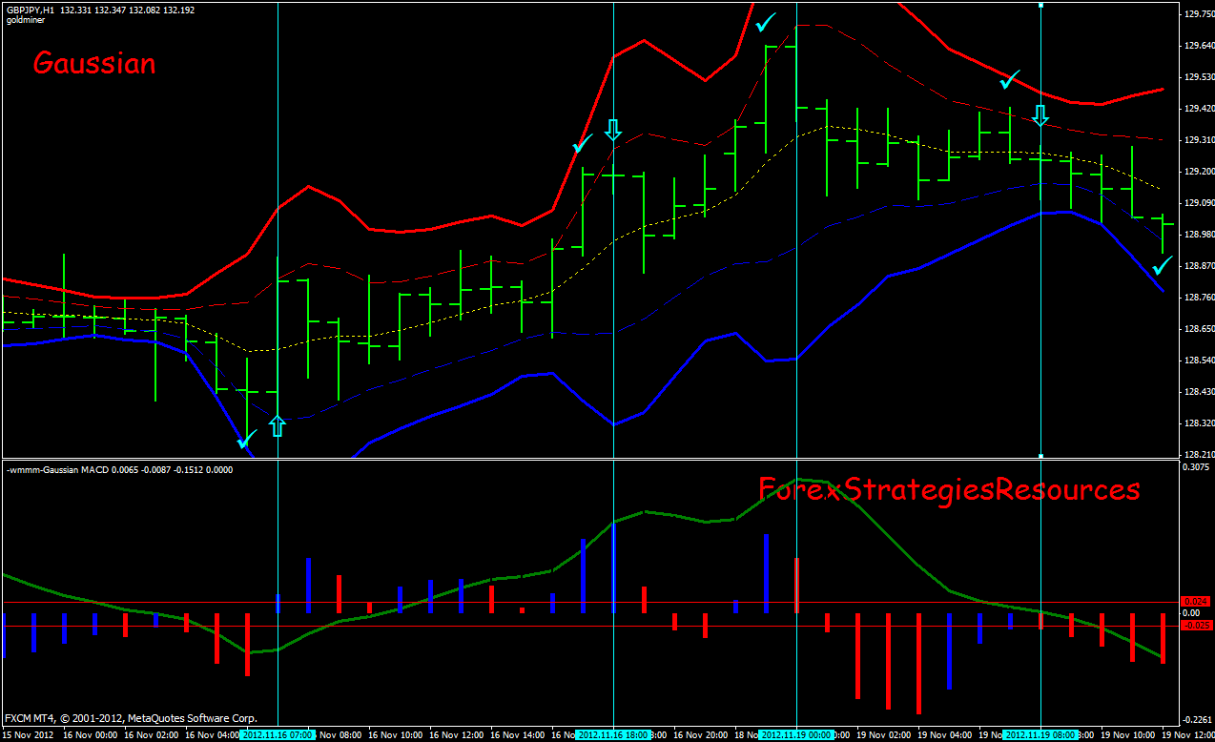Image resolution: width=1215 pixels, height=742 pixels.
Task: Click the 0.3075 MACD scale value
Action: tap(1195, 467)
